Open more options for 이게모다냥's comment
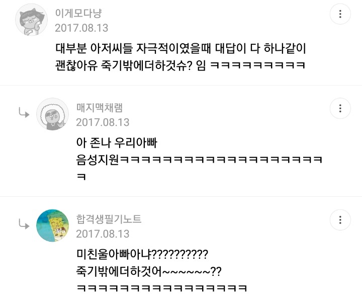The height and width of the screenshot is (301, 362). [x=340, y=14]
